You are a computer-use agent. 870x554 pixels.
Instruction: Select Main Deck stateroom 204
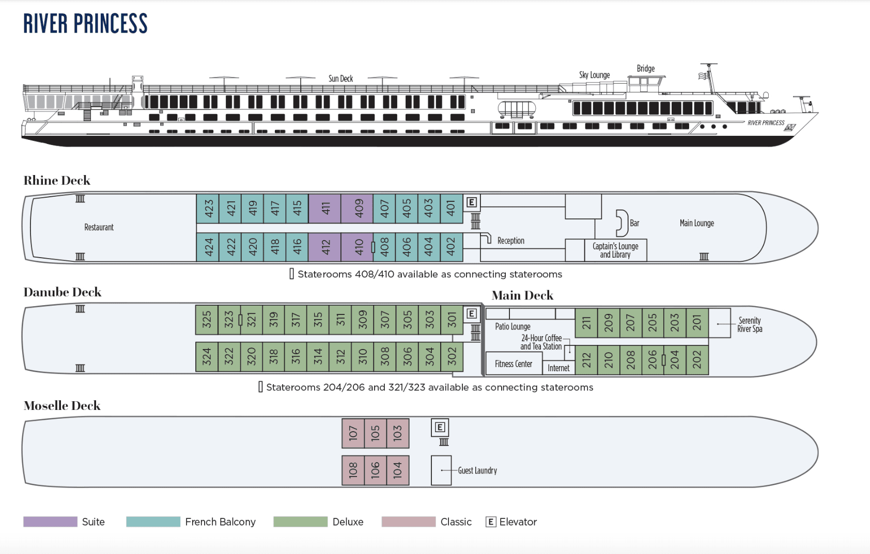coord(675,360)
